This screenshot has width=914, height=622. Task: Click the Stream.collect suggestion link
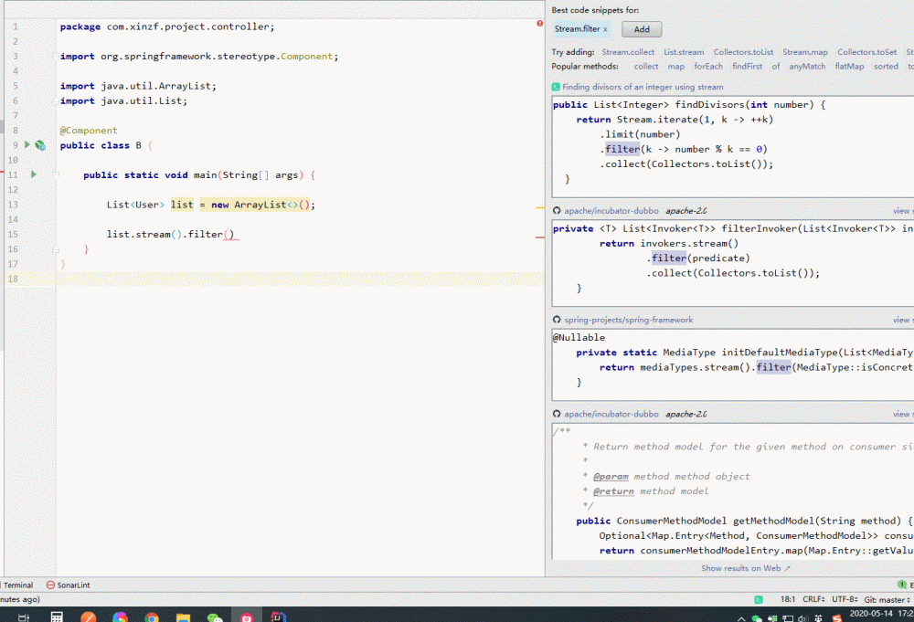[628, 52]
